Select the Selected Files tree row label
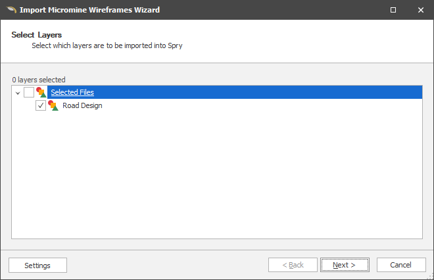 pos(72,92)
